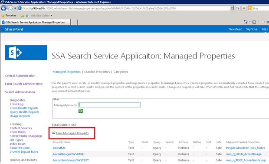Open recent pages dropdown next to Forward
The image size is (269, 164).
[x=15, y=8]
